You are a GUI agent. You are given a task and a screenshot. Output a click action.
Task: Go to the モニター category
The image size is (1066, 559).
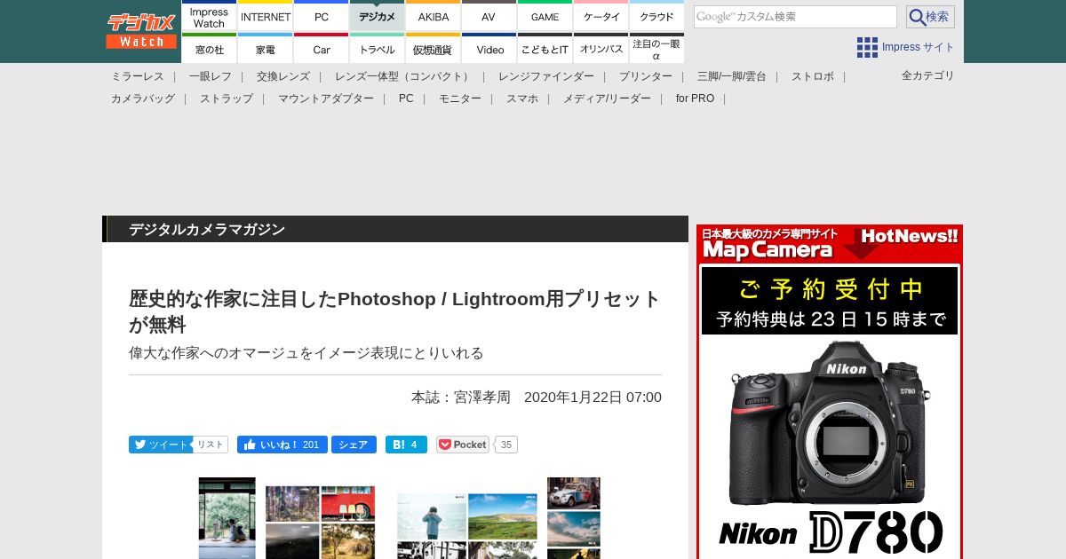click(x=460, y=98)
